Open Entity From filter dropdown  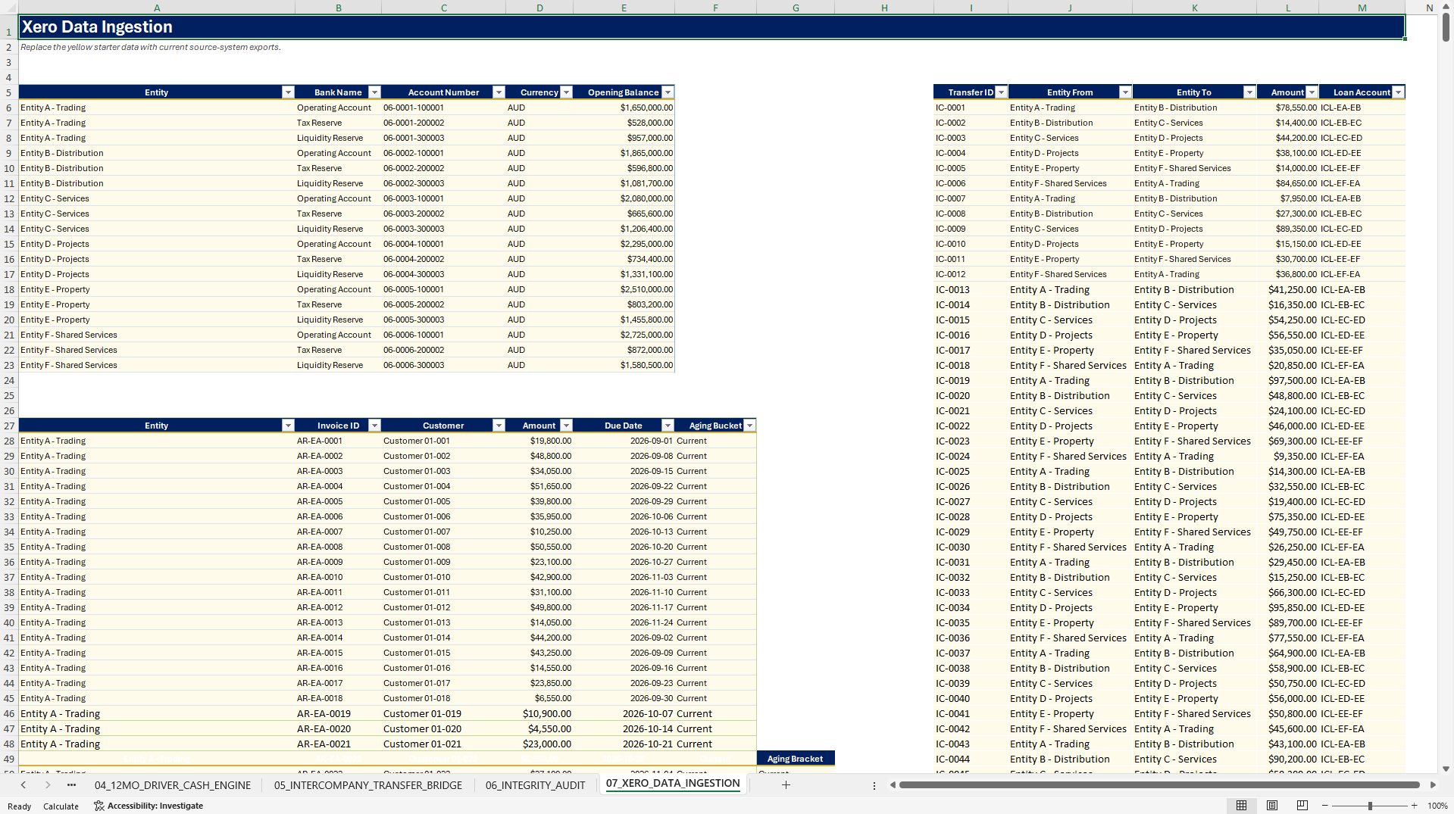point(1125,92)
